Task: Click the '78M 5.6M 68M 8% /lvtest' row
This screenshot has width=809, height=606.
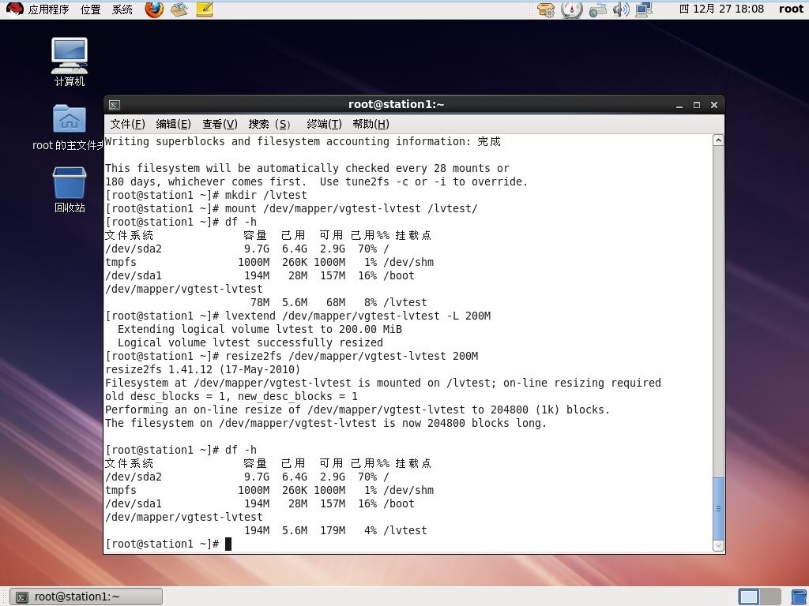Action: pos(338,302)
